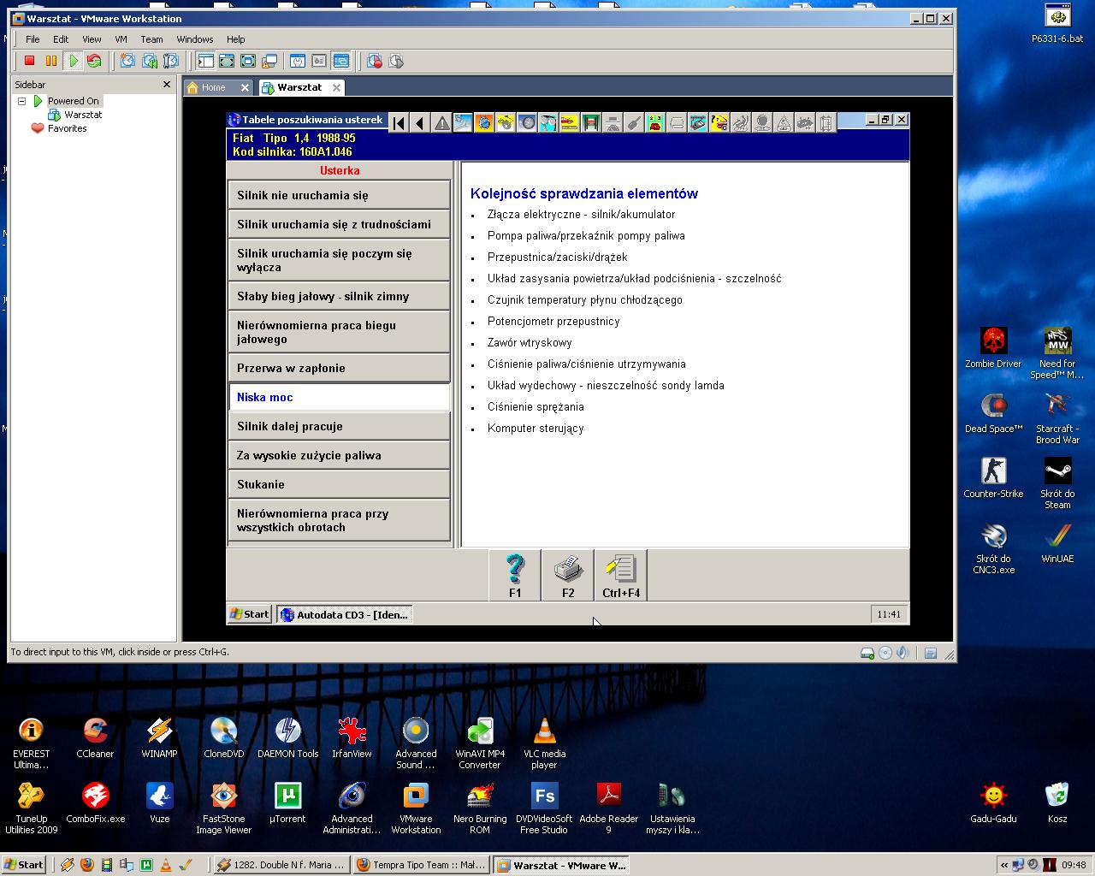Open the Help menu in VMware
Screen dimensions: 1095x876
pos(236,39)
